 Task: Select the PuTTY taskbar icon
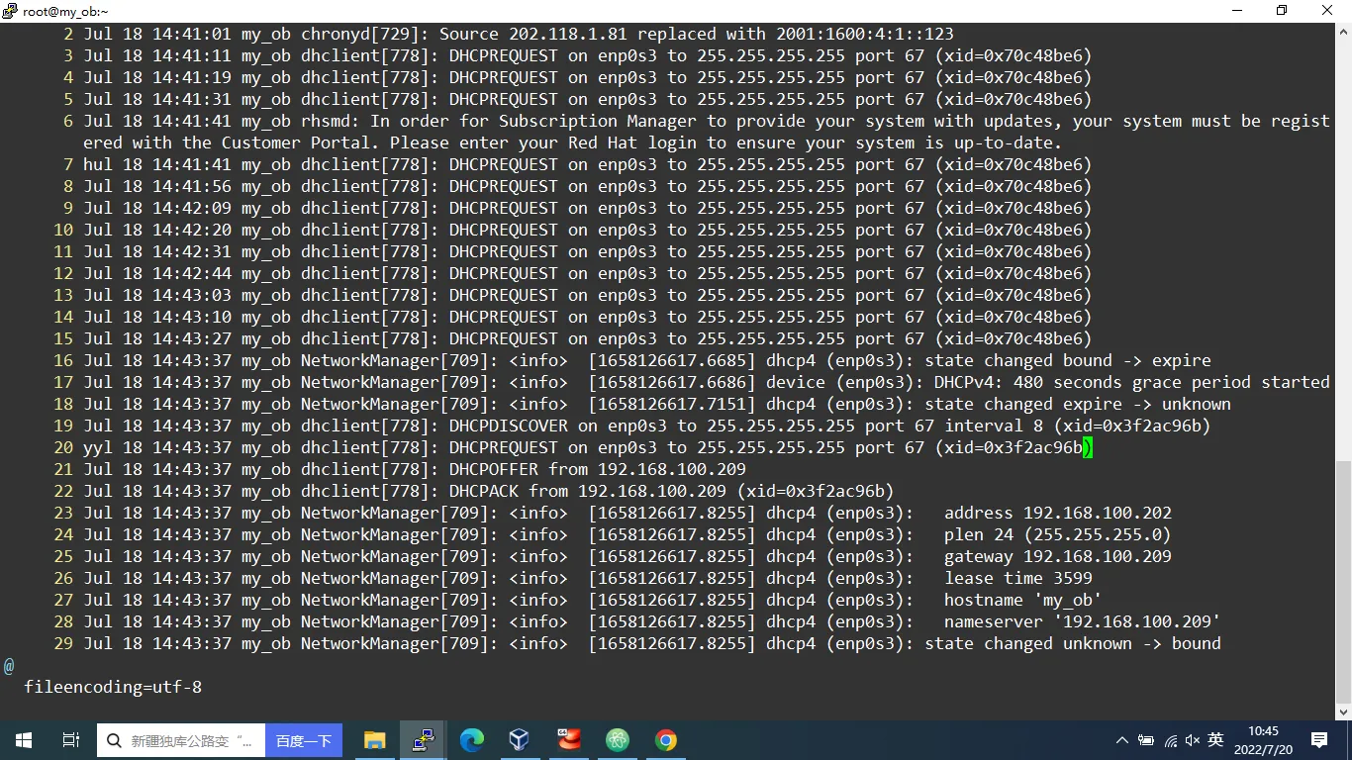[424, 740]
